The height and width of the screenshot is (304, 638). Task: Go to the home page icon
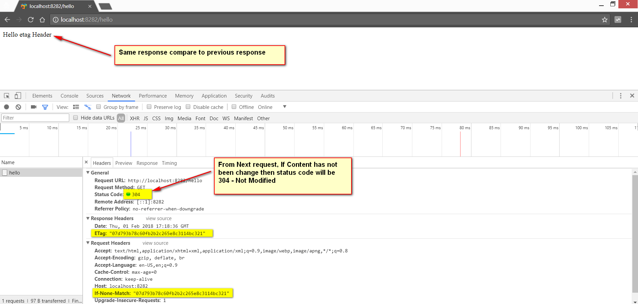[x=42, y=20]
